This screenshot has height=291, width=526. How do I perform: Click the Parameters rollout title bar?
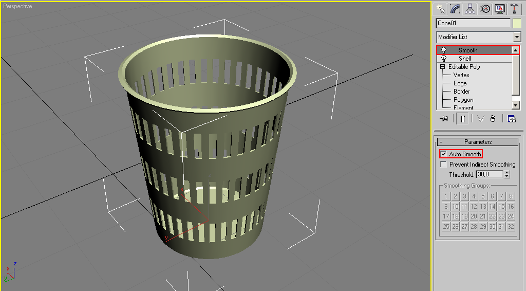click(x=478, y=142)
